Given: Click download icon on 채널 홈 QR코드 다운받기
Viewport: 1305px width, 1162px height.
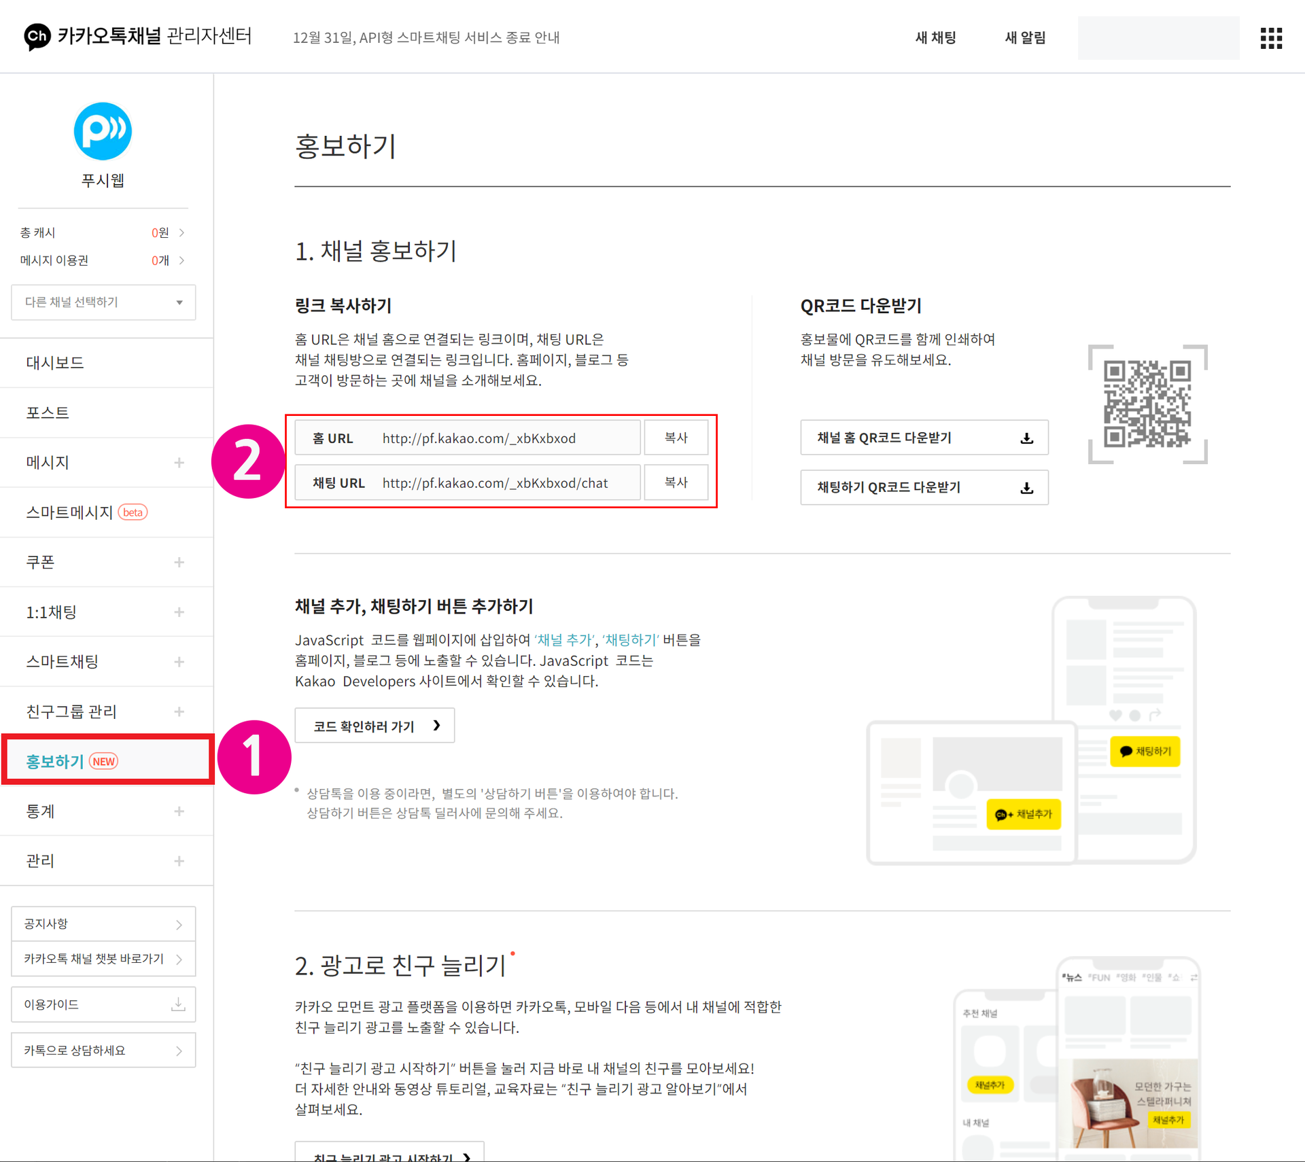Looking at the screenshot, I should 1027,438.
